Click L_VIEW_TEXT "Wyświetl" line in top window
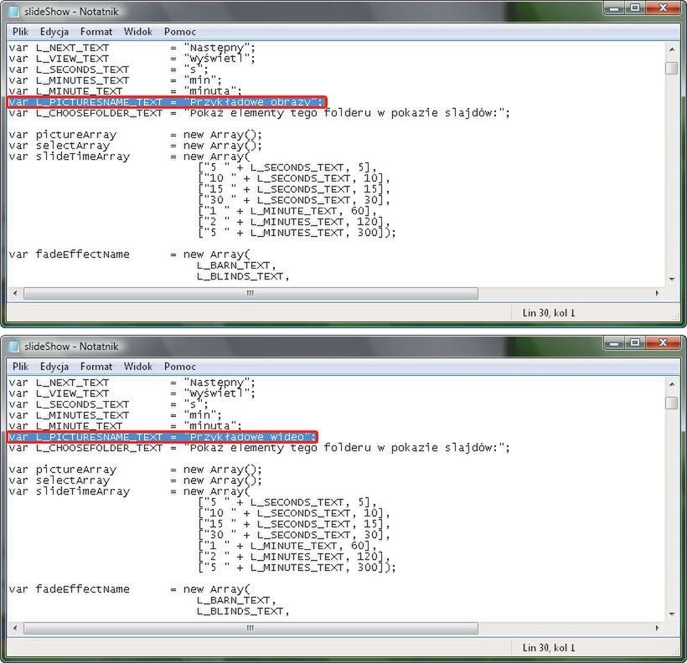 (132, 59)
